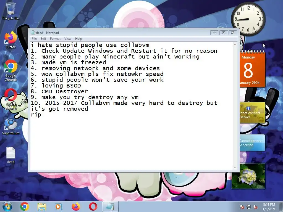This screenshot has width=283, height=212.
Task: Select the Firefox desktop shortcut
Action: point(11,40)
